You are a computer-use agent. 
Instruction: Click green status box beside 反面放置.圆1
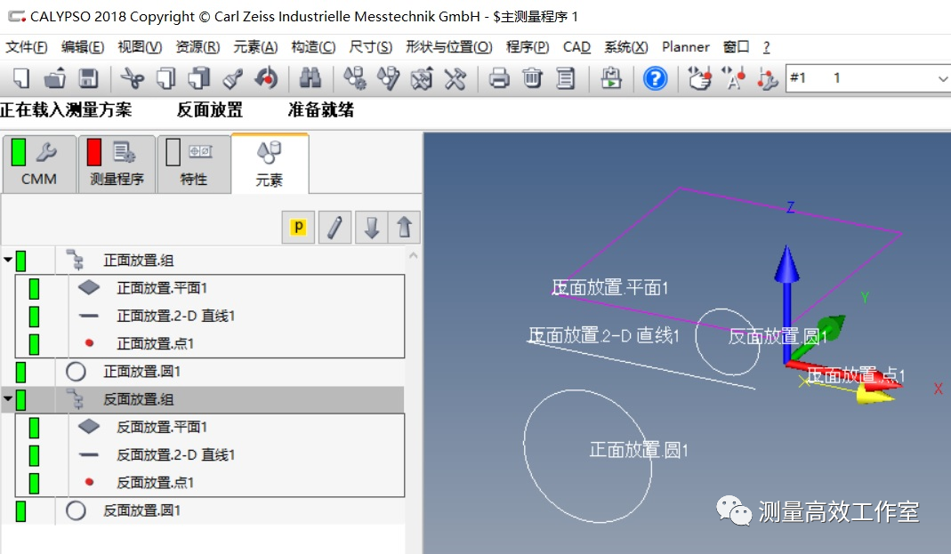tap(20, 511)
